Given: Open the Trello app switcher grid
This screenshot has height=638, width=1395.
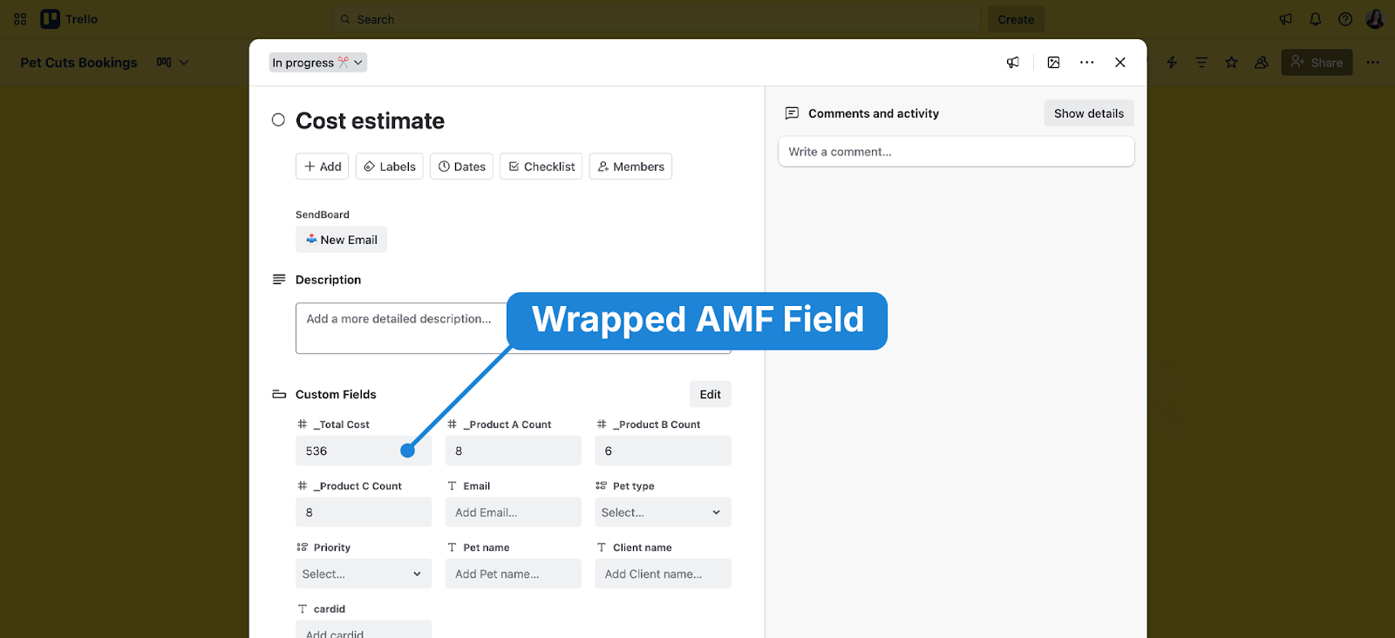Looking at the screenshot, I should [x=20, y=19].
